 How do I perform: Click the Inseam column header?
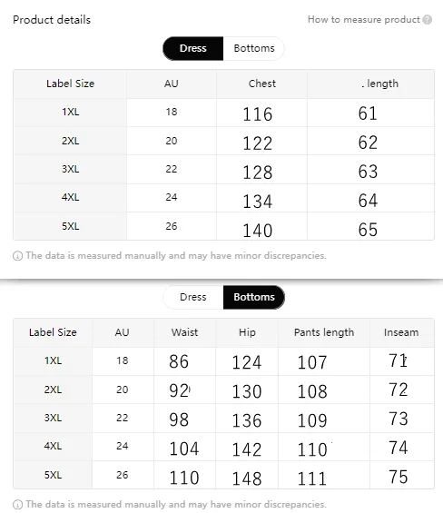[401, 332]
